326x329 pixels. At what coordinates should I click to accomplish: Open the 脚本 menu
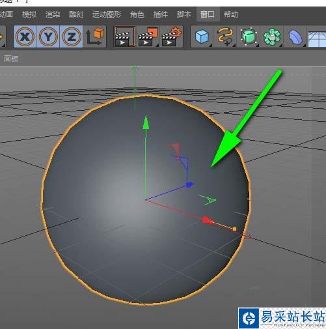point(184,14)
